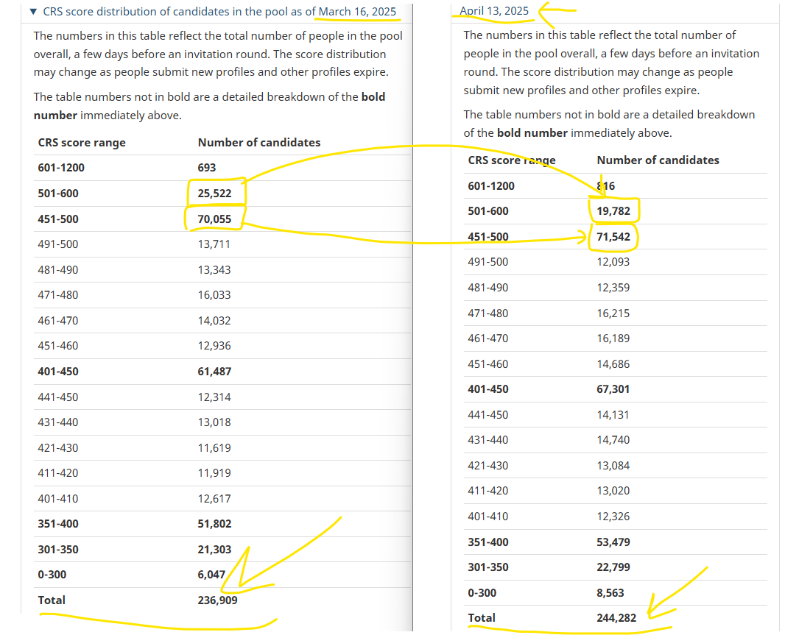This screenshot has height=635, width=785.
Task: Select the value 13,084
Action: (613, 466)
